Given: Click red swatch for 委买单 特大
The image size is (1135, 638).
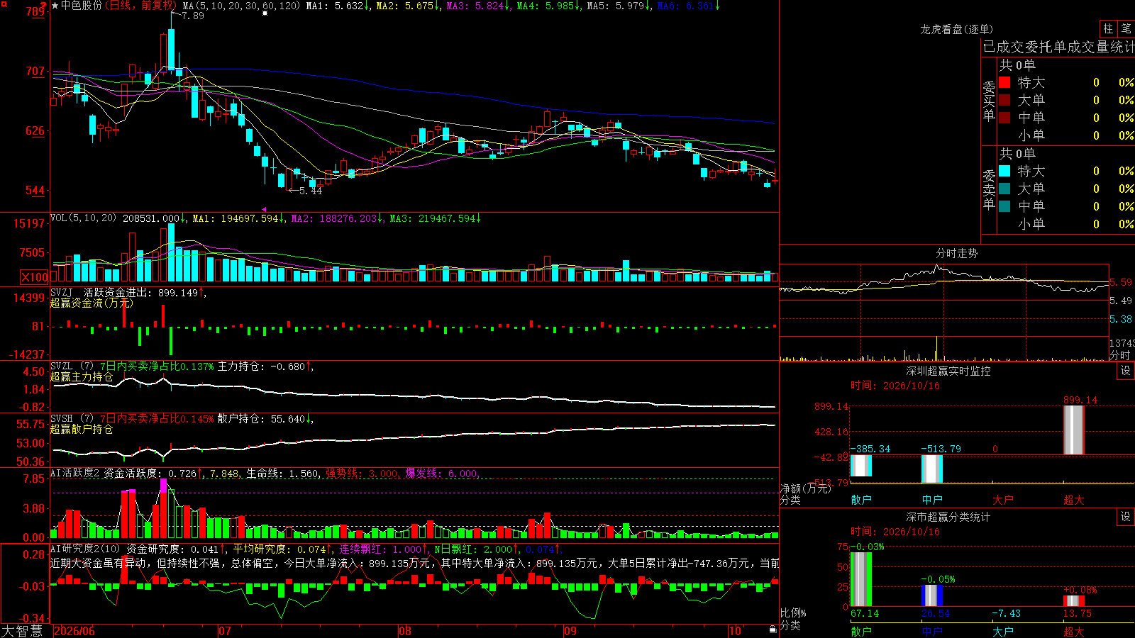Looking at the screenshot, I should click(1004, 82).
